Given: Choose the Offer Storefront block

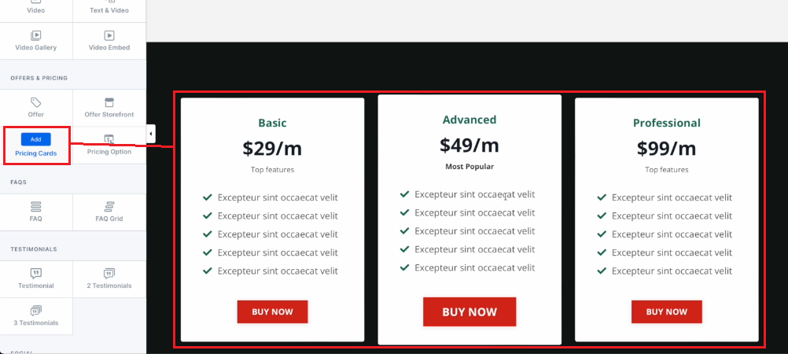Looking at the screenshot, I should (x=109, y=108).
